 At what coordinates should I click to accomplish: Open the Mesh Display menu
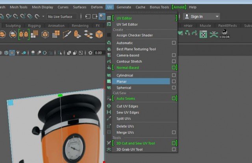pos(43,7)
